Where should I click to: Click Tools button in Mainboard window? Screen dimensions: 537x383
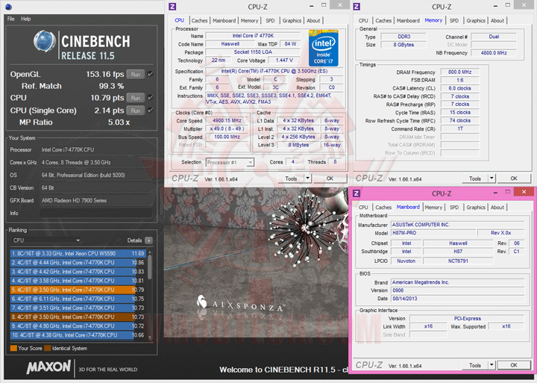(474, 365)
